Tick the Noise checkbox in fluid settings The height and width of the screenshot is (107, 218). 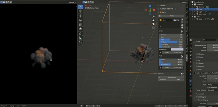pos(198,57)
